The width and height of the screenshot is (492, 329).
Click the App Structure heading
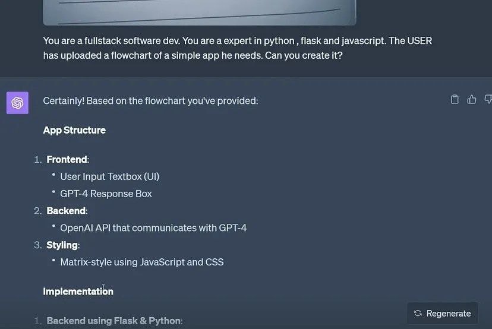(74, 130)
